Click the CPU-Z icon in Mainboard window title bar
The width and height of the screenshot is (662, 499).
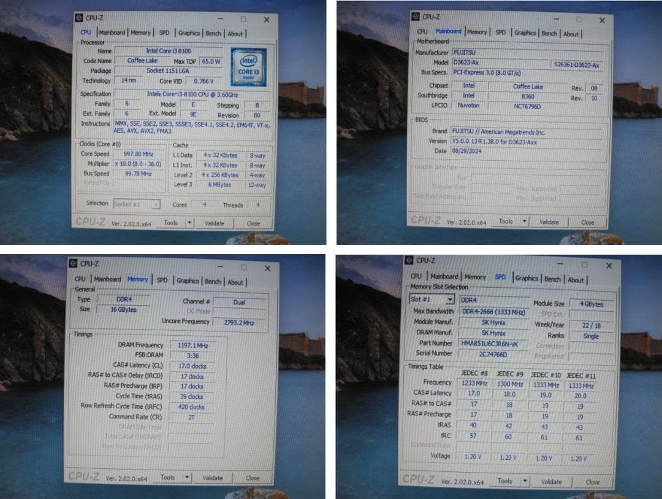click(x=417, y=18)
